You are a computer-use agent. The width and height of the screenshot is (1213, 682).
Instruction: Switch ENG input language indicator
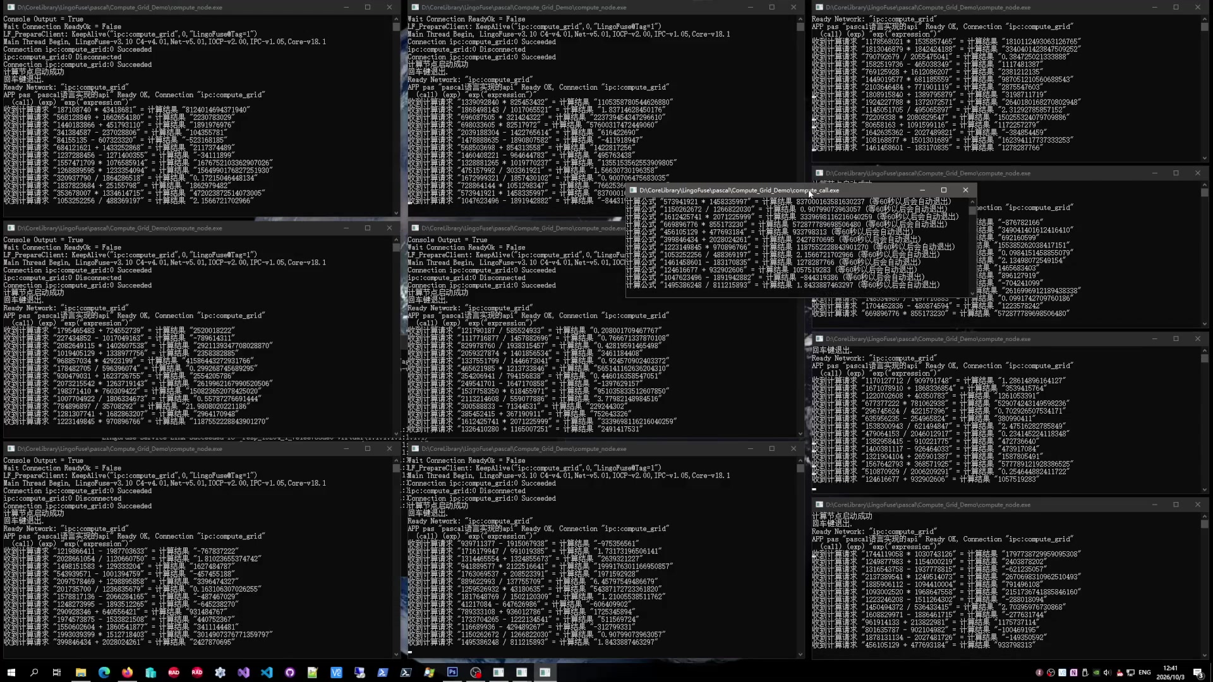pyautogui.click(x=1144, y=673)
